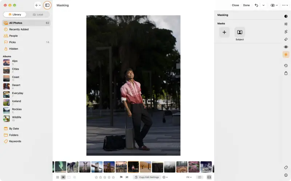Click the plus add button in sidebar header

point(36,5)
